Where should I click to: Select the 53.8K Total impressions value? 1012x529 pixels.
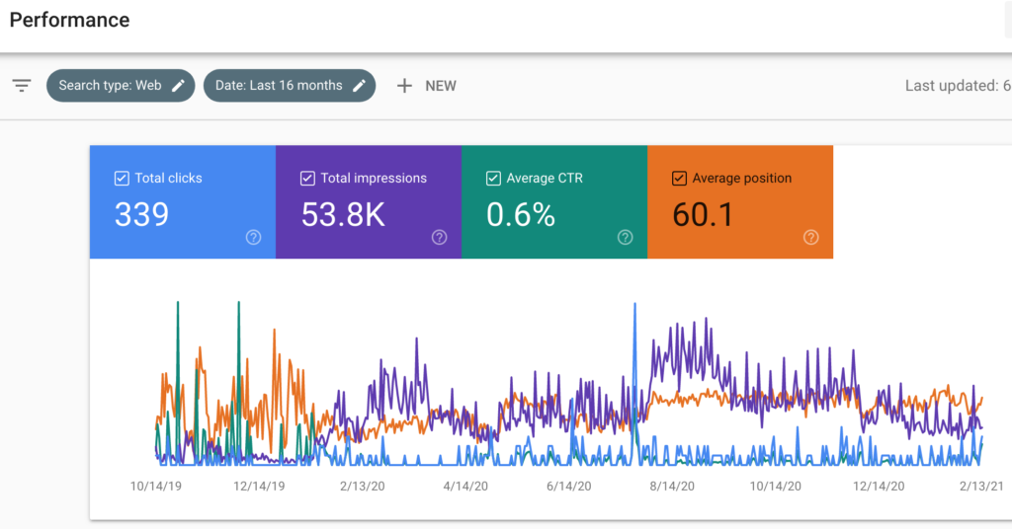[343, 214]
